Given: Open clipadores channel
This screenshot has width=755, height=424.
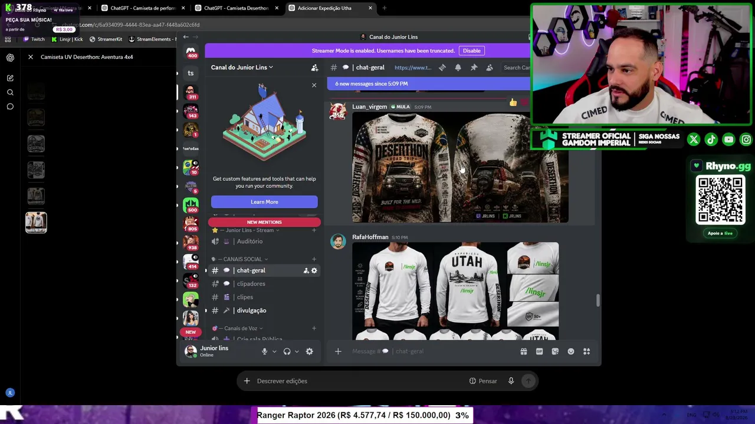Looking at the screenshot, I should (x=262, y=284).
